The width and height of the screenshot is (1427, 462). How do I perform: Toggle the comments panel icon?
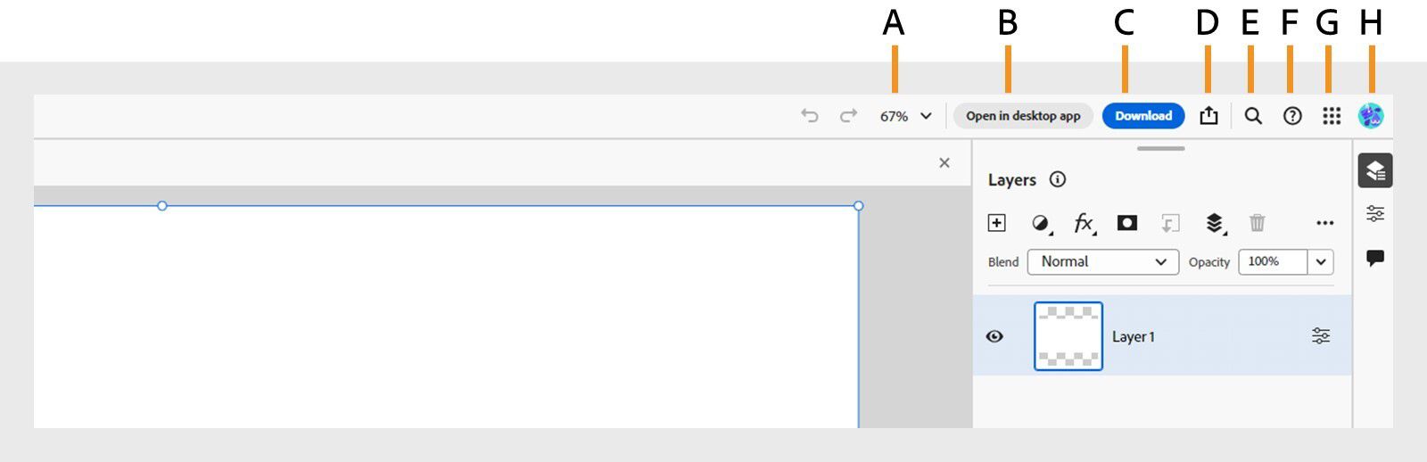click(1375, 259)
